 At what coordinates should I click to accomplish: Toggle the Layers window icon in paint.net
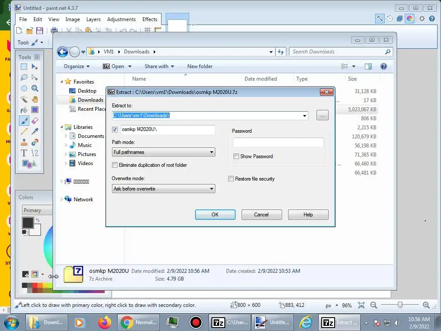[399, 19]
